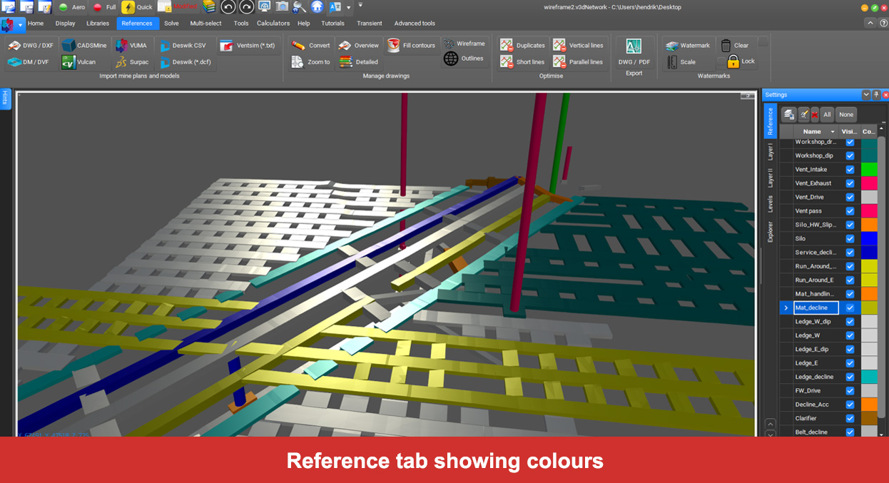Image resolution: width=889 pixels, height=483 pixels.
Task: Click the None button in Settings
Action: coord(845,115)
